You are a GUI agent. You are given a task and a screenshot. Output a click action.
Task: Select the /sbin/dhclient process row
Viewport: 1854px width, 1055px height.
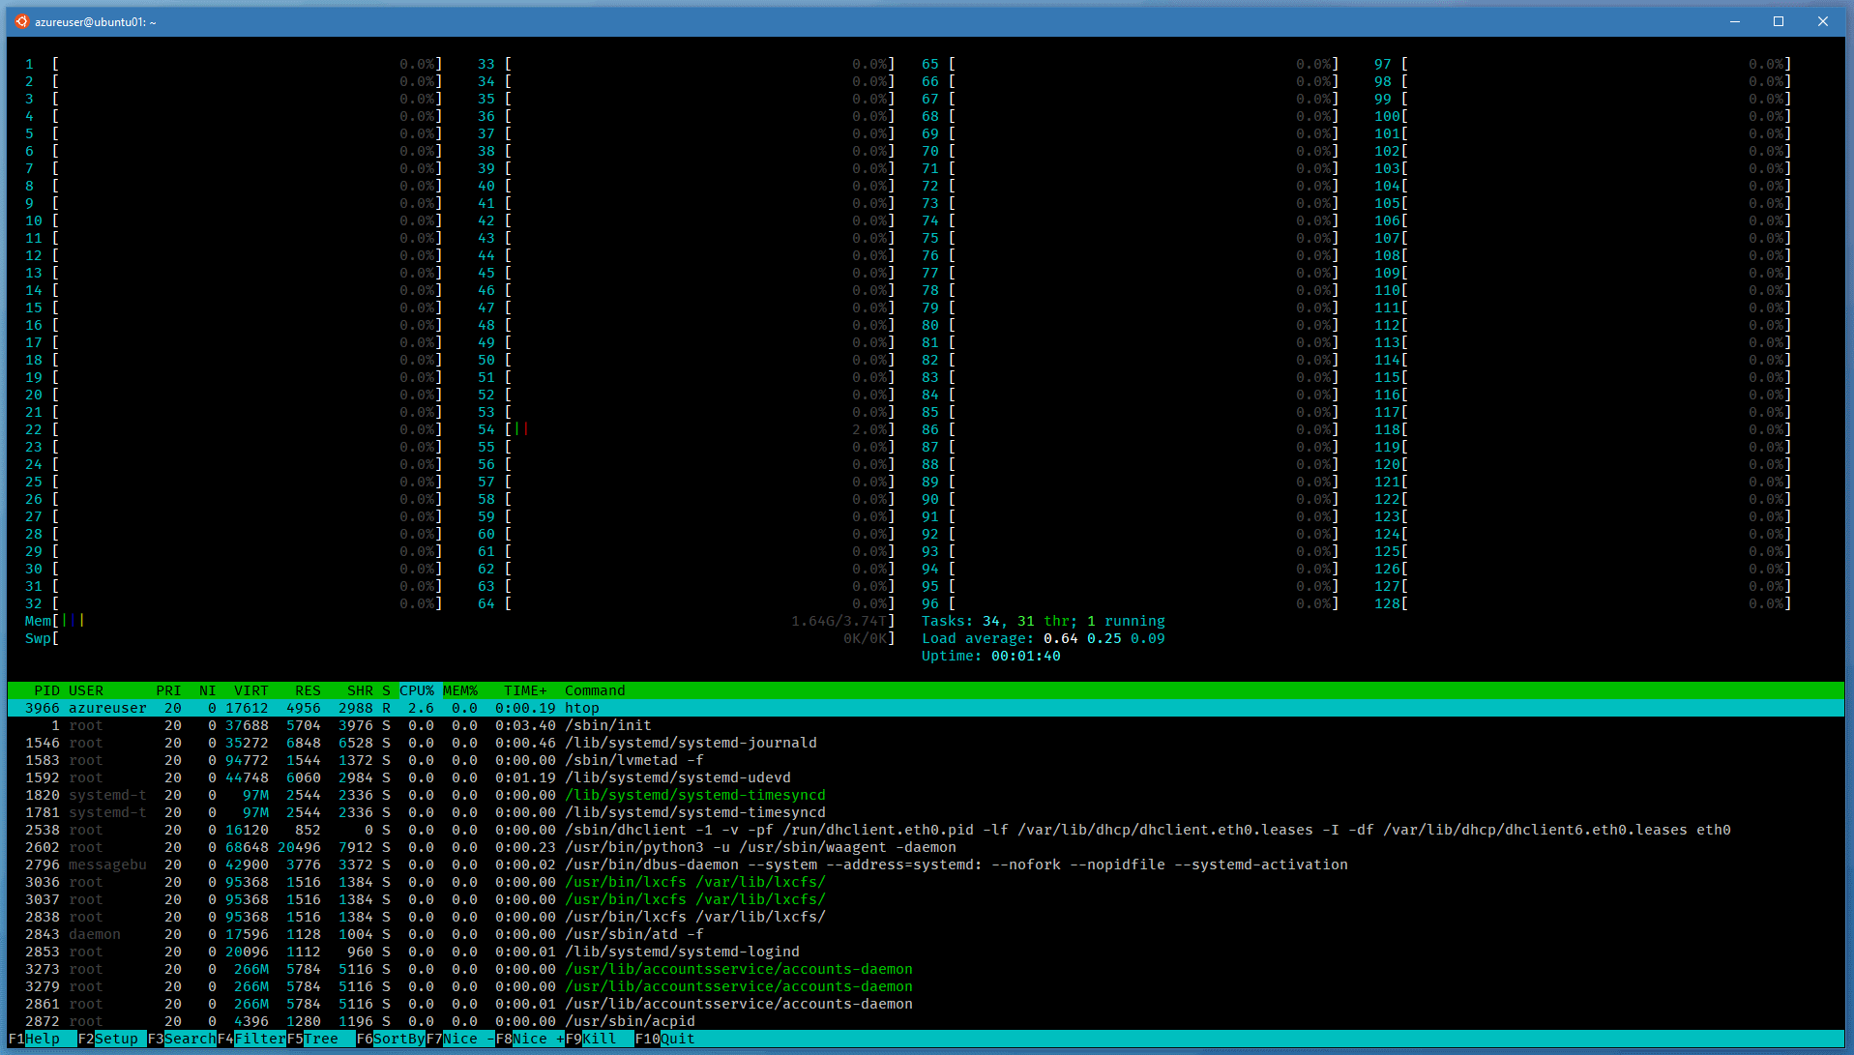coord(926,830)
